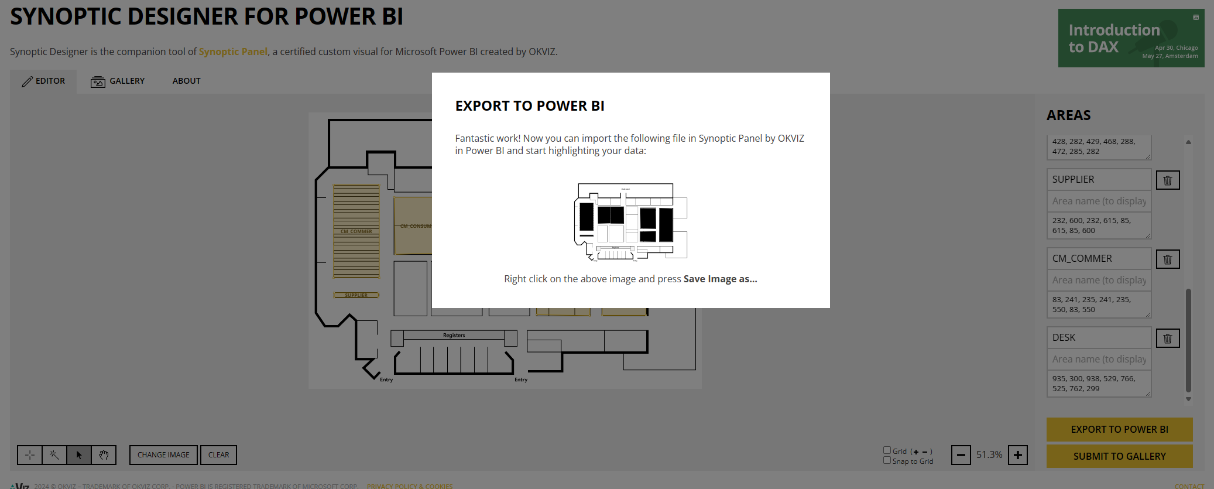Edit SUPPLIER coordinates starting 232, 600

point(1099,225)
